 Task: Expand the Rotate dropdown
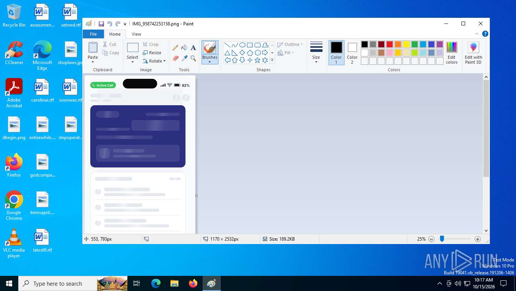click(x=164, y=61)
